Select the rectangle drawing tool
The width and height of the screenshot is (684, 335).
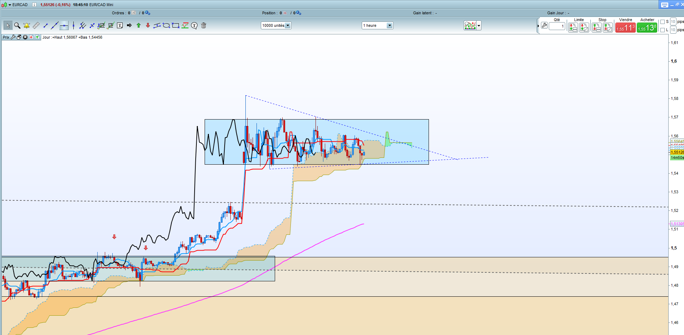coord(176,25)
